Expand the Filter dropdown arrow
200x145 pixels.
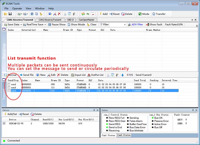coord(125,25)
